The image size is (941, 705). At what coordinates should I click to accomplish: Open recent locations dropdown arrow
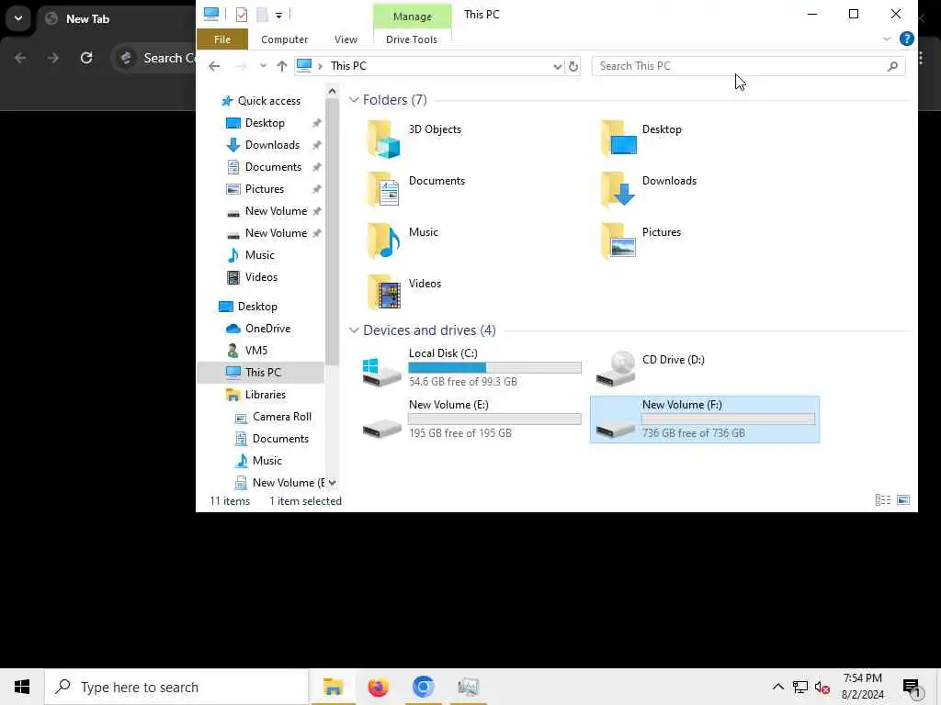(263, 66)
